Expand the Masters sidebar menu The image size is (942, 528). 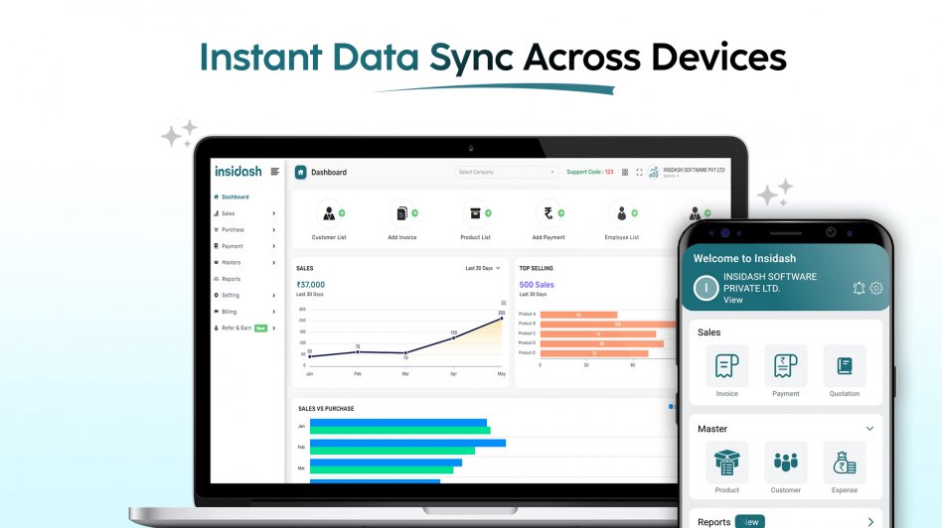[x=245, y=263]
